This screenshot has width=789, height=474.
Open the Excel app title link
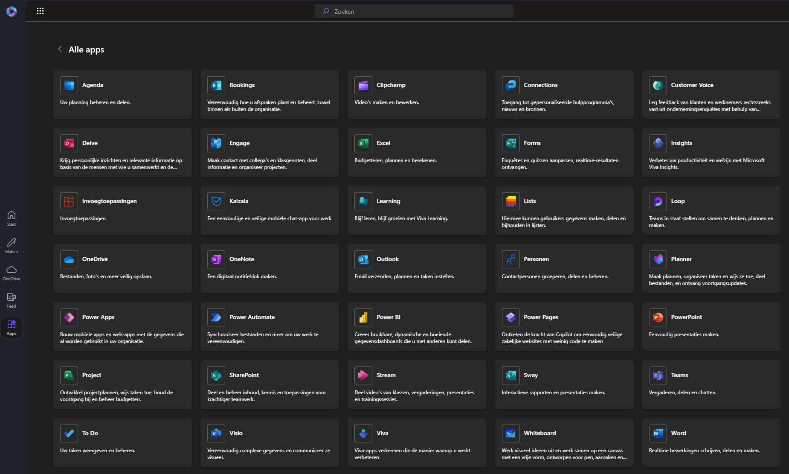pyautogui.click(x=383, y=143)
